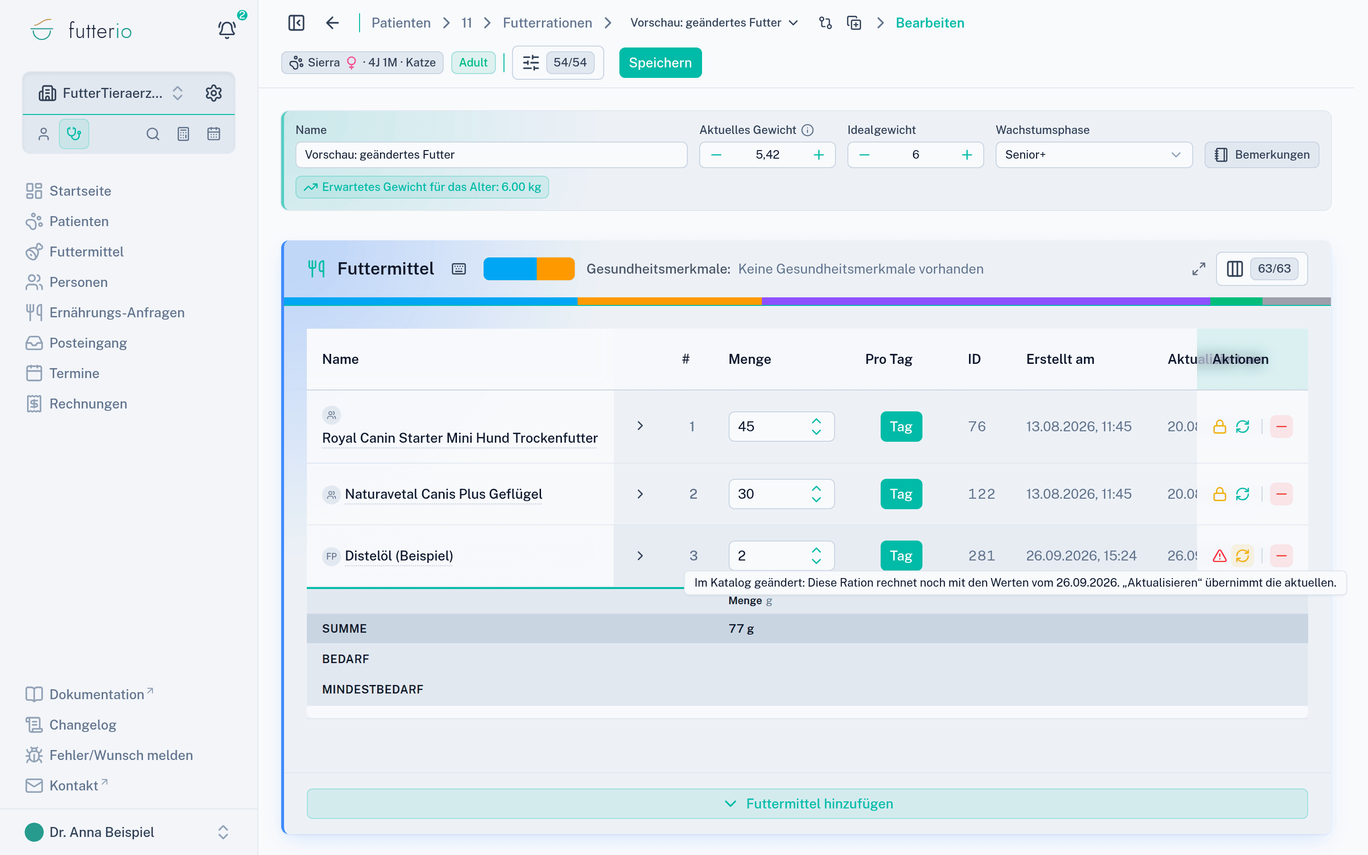The image size is (1368, 855).
Task: Open the filter sliders settings 54/54
Action: [557, 62]
